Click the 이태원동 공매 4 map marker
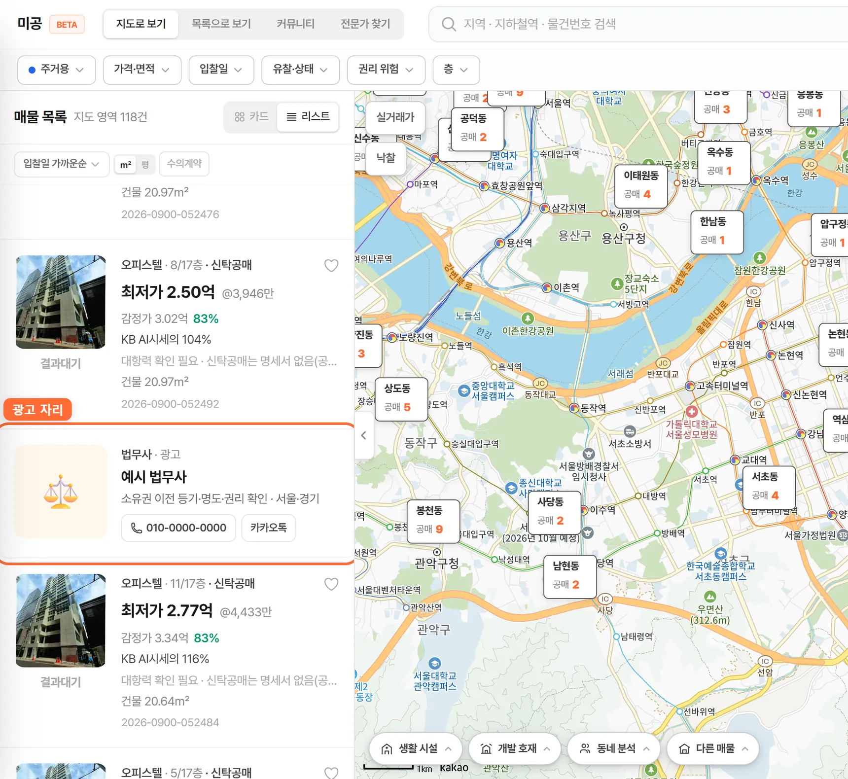 (641, 185)
